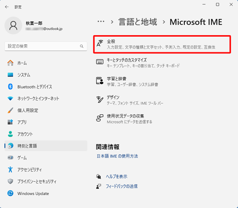The width and height of the screenshot is (238, 208).
Task: Minimize the settings window
Action: (204, 4)
